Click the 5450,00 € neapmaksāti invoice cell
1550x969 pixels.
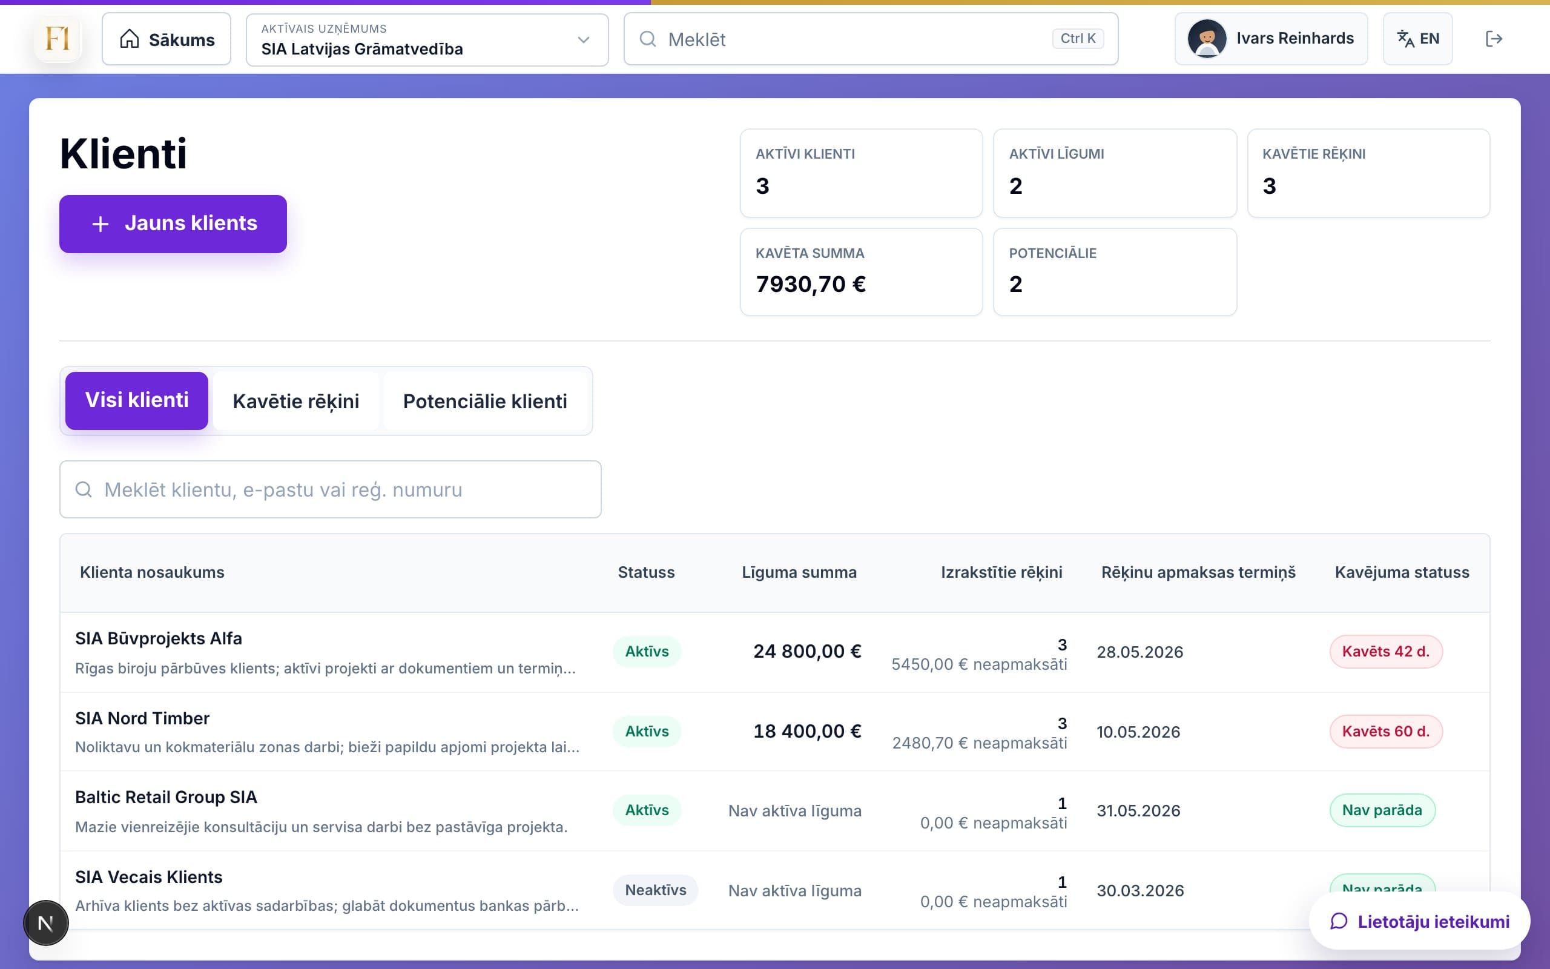click(x=979, y=664)
